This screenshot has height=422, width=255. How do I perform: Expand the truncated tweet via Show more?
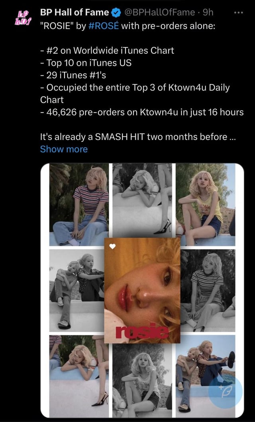tap(64, 149)
